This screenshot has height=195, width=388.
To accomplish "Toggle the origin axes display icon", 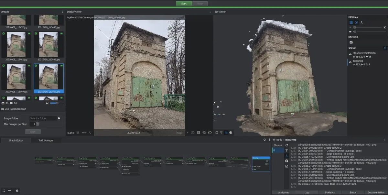I will click(x=361, y=23).
